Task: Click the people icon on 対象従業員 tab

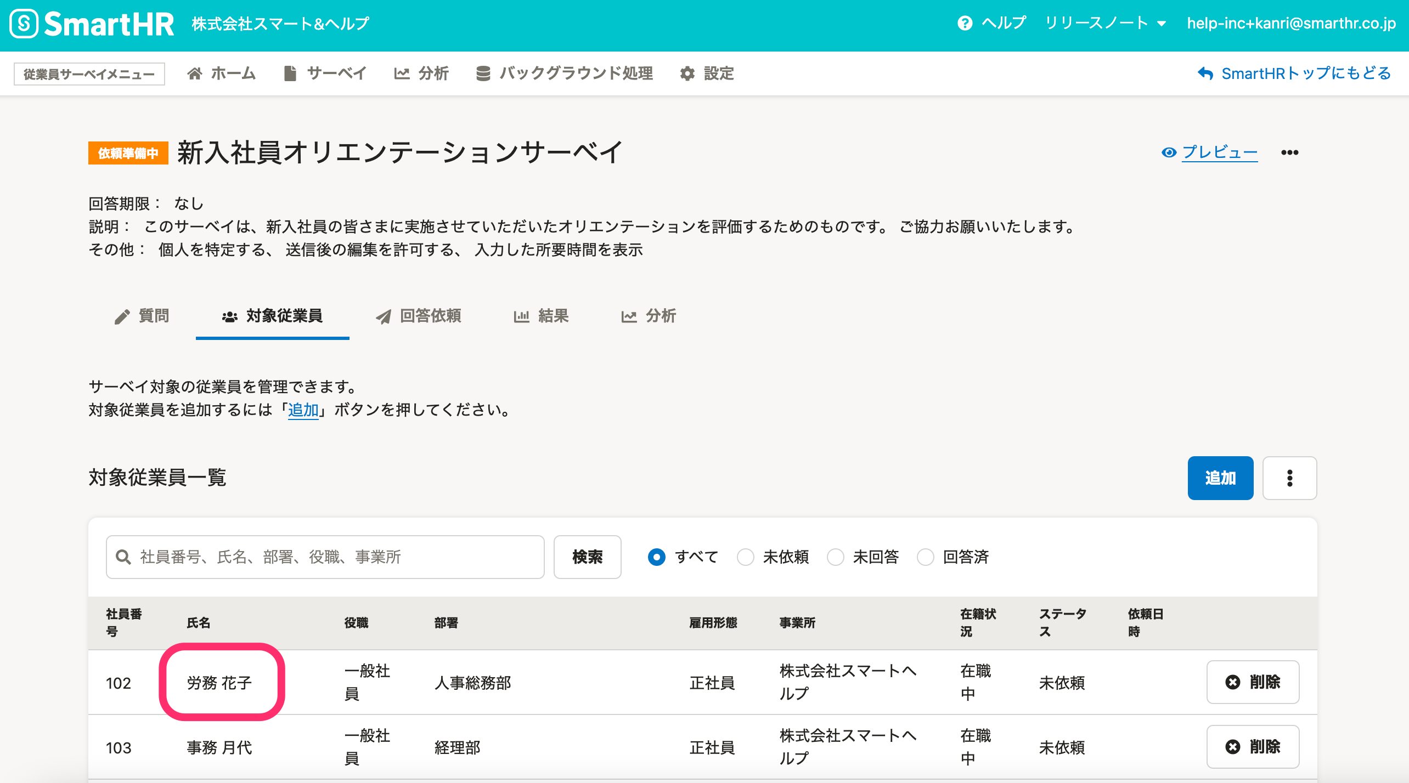Action: [x=230, y=317]
